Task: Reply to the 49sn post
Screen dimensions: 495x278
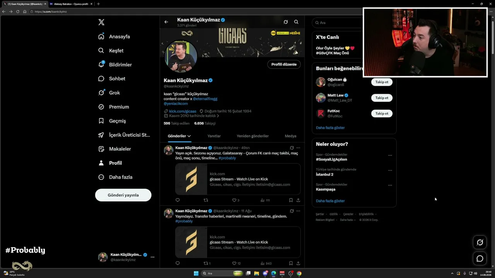Action: click(x=178, y=200)
